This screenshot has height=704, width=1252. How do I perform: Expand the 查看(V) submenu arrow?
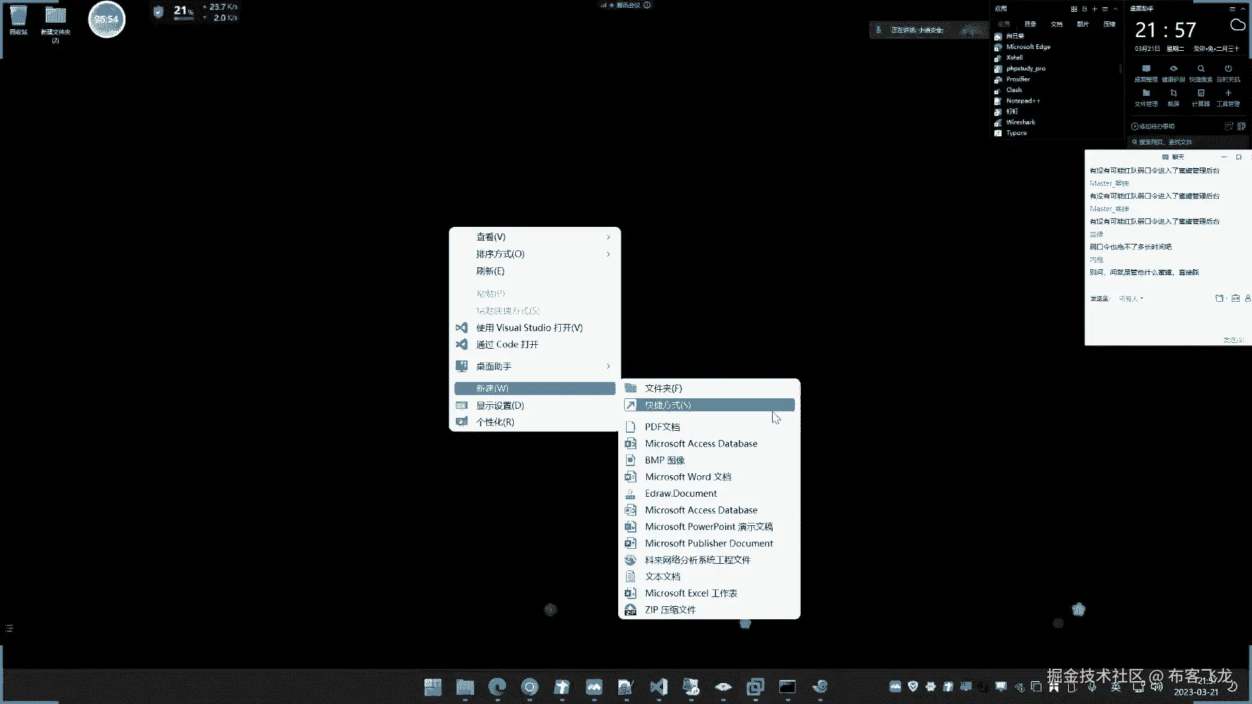[x=608, y=237]
